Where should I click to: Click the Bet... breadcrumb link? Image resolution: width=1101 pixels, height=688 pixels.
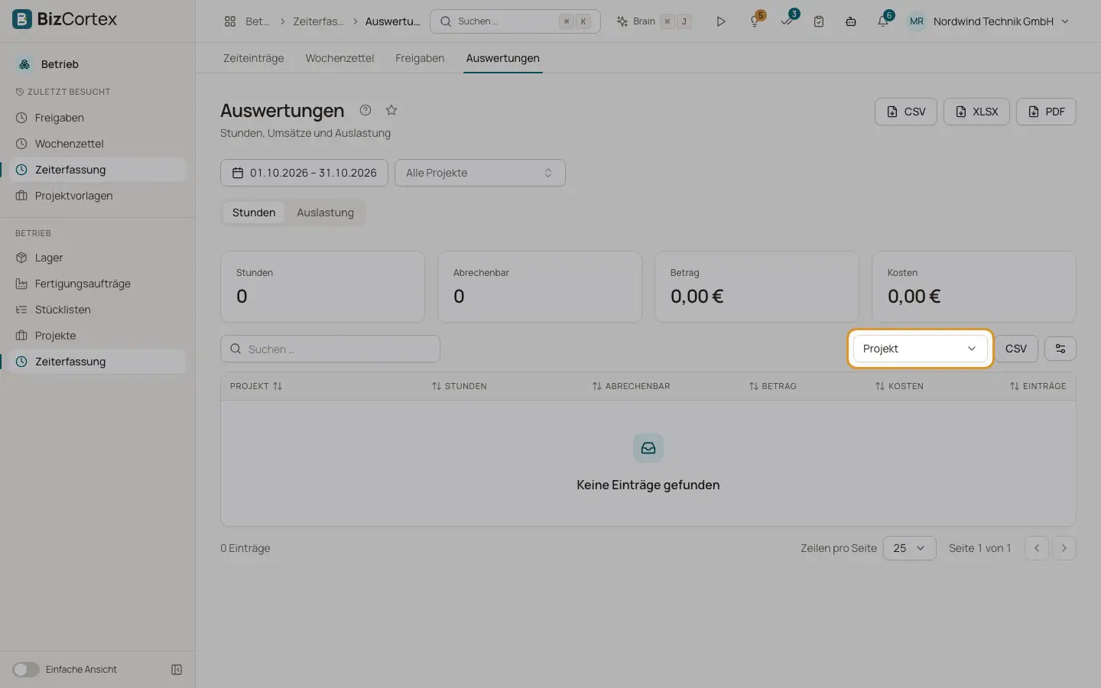[257, 21]
